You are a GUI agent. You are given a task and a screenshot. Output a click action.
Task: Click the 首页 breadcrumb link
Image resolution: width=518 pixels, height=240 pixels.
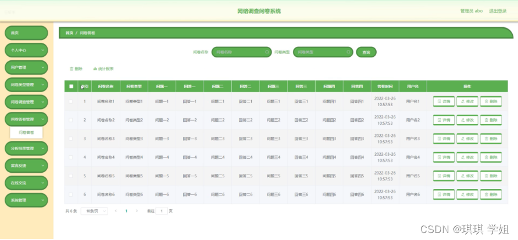(69, 33)
